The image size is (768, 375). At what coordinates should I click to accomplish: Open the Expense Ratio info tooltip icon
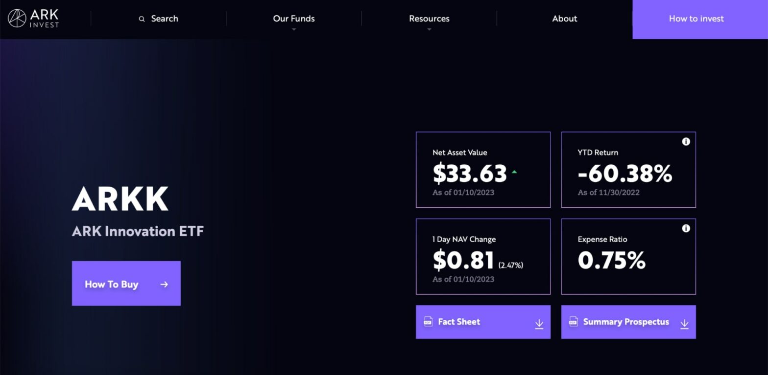686,228
